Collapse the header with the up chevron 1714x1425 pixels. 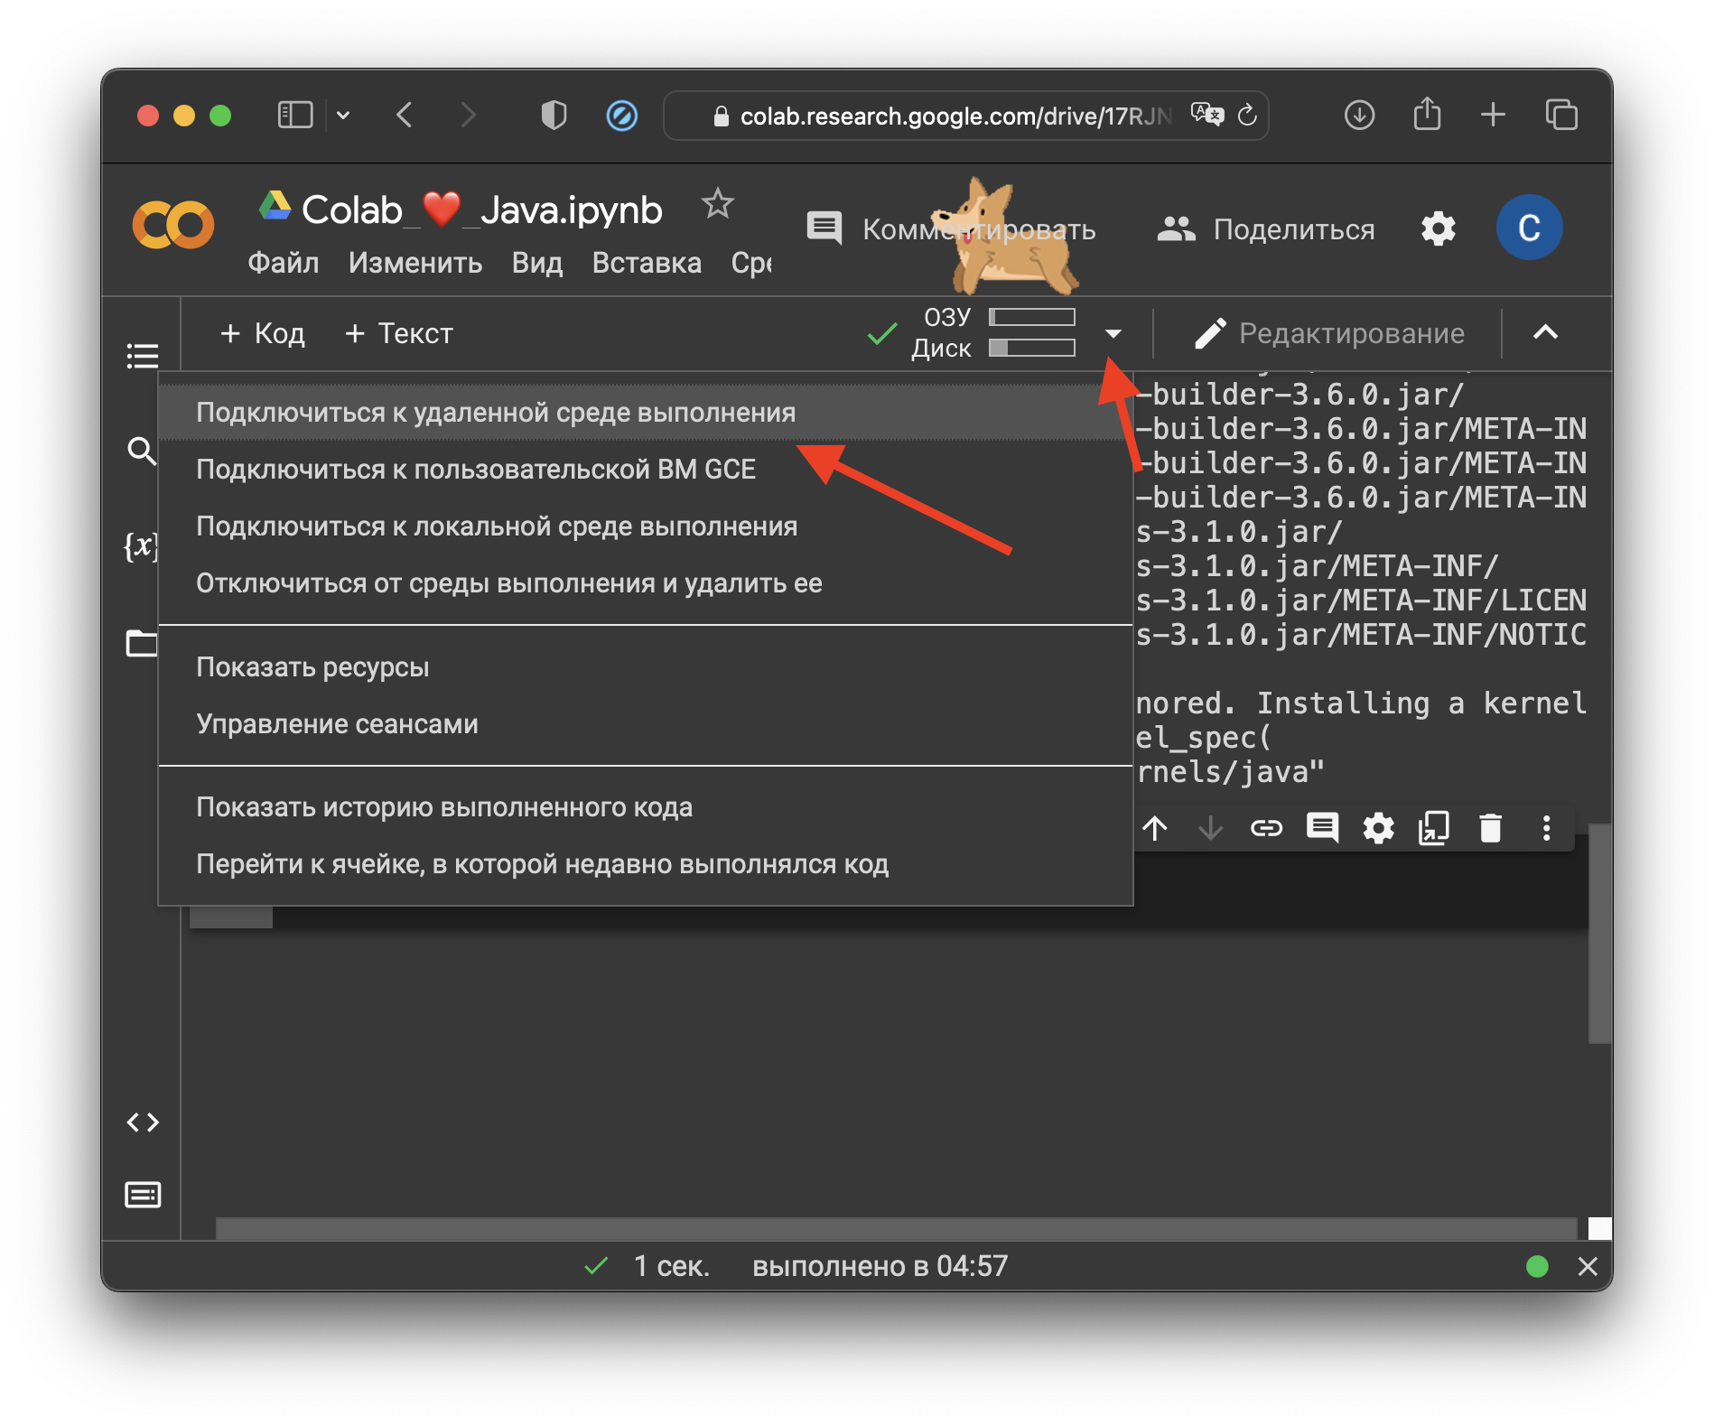pyautogui.click(x=1545, y=333)
